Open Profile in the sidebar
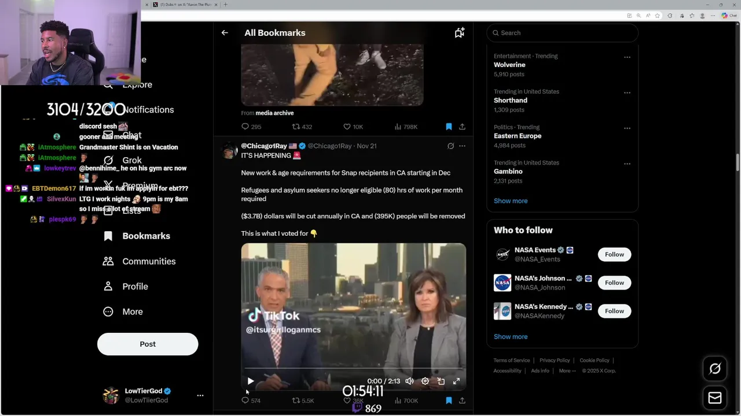This screenshot has height=416, width=741. 126,287
